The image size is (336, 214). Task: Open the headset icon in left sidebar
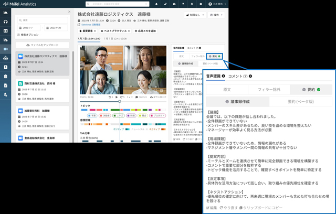click(5, 22)
